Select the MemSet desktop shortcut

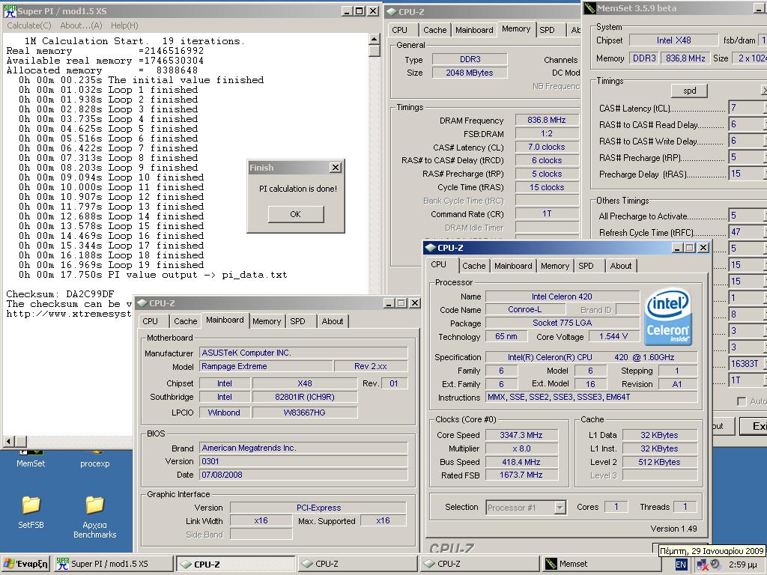[30, 459]
